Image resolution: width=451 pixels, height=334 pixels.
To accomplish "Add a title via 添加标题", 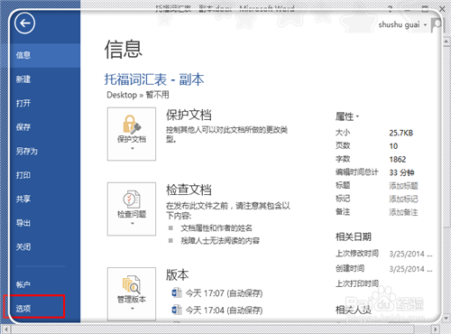I will (403, 186).
